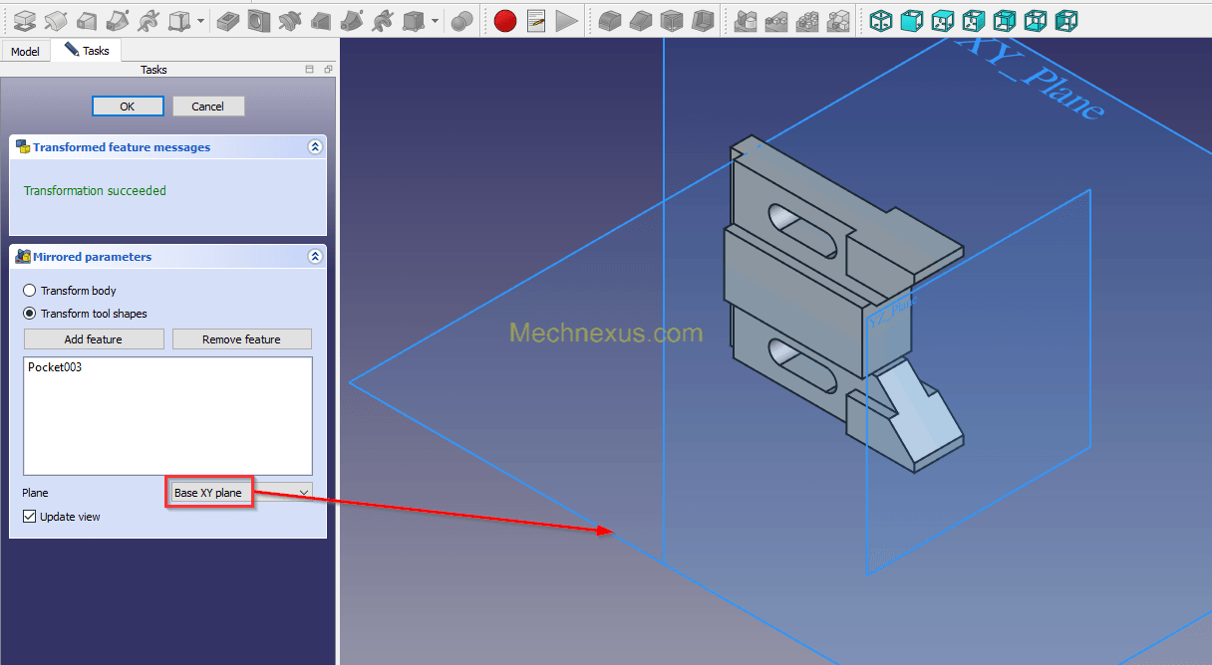Viewport: 1212px width, 665px height.
Task: Switch to the Tasks tab
Action: (87, 50)
